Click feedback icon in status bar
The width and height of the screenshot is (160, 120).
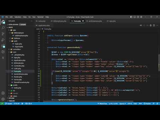click(x=153, y=104)
